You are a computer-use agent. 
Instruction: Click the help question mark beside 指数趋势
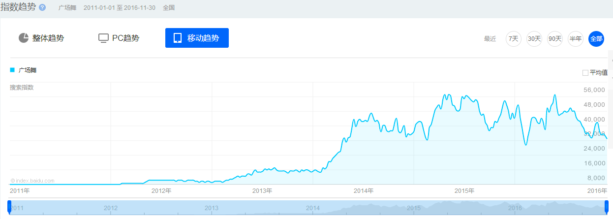[42, 8]
